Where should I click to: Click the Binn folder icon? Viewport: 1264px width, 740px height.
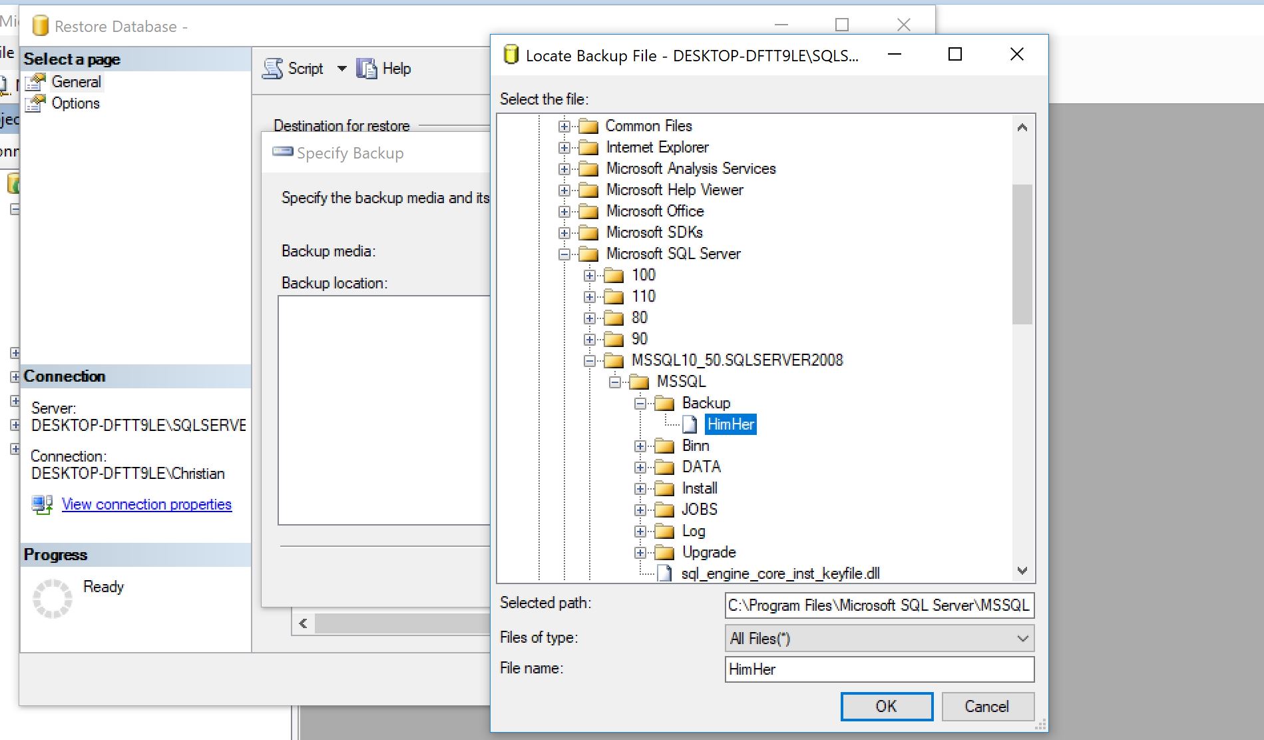click(x=665, y=445)
